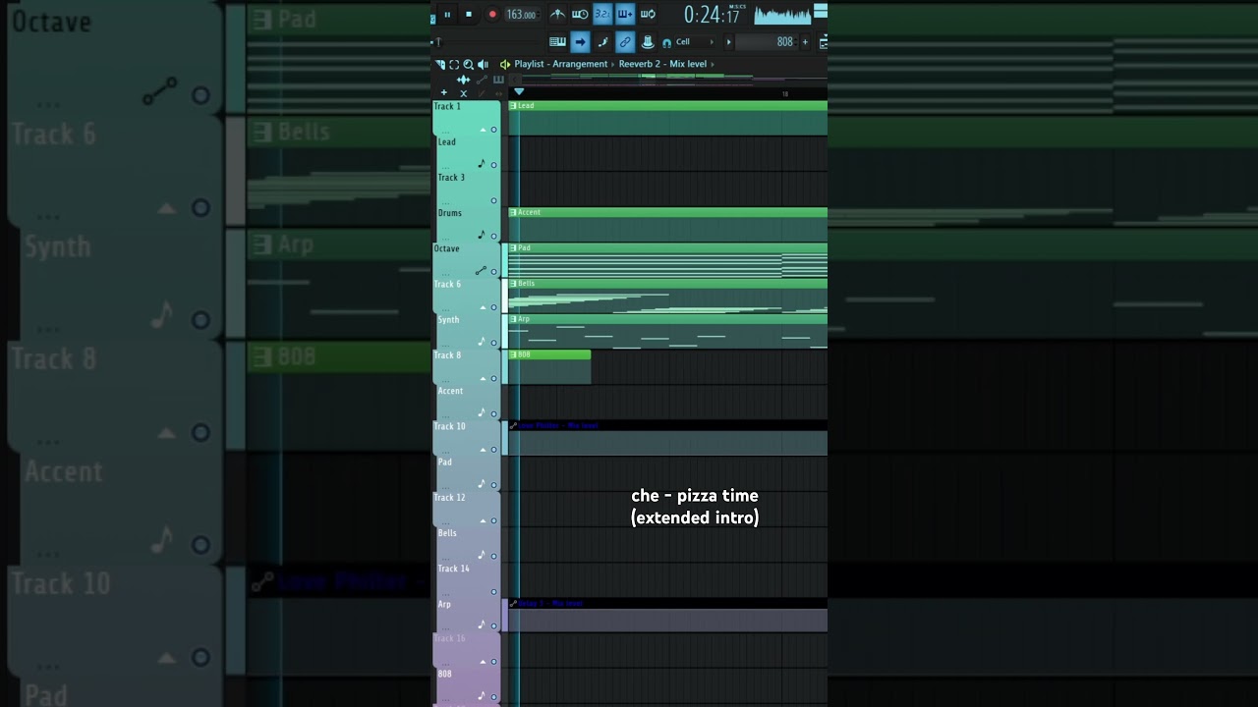Select the Lead pattern clip header
Screen dimensions: 1258x707
pos(667,105)
